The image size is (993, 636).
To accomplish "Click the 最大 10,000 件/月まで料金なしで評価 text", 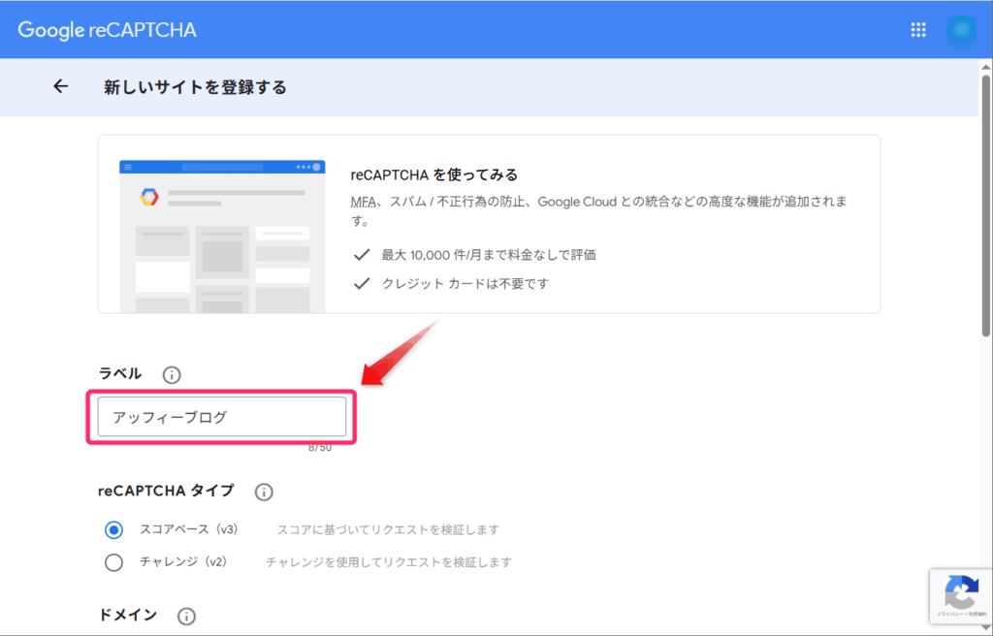I will 489,255.
